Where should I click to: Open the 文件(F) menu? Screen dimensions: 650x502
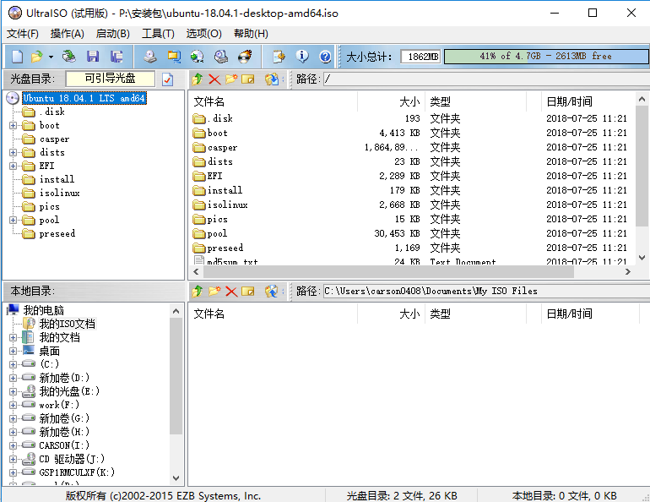point(23,34)
